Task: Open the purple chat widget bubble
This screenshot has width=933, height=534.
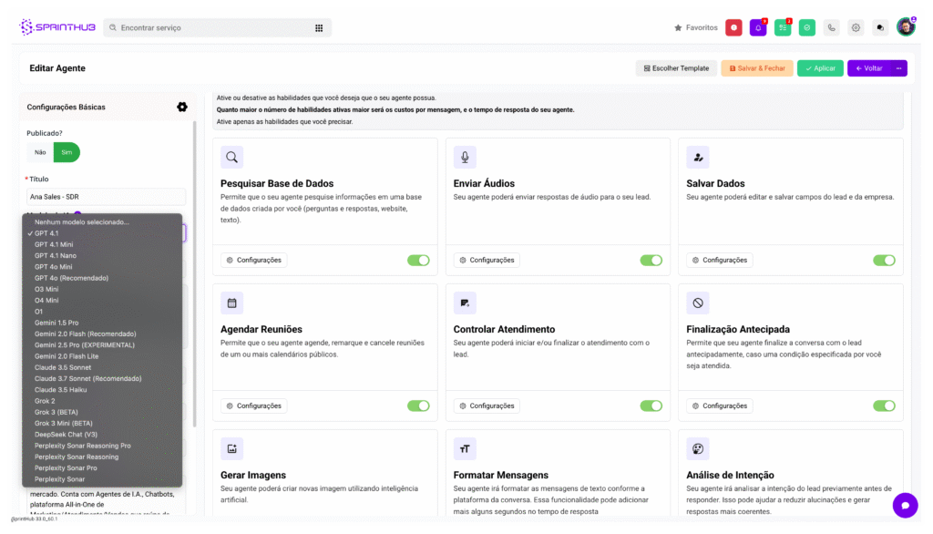Action: [x=905, y=504]
